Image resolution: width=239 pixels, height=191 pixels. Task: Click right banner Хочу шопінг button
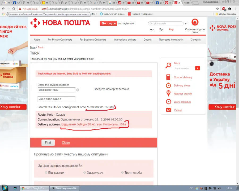tap(222, 107)
